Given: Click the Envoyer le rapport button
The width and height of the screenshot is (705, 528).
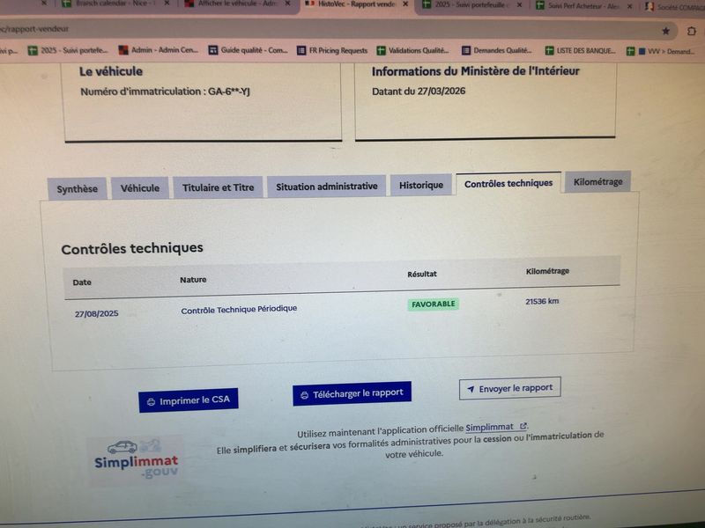Looking at the screenshot, I should 510,388.
